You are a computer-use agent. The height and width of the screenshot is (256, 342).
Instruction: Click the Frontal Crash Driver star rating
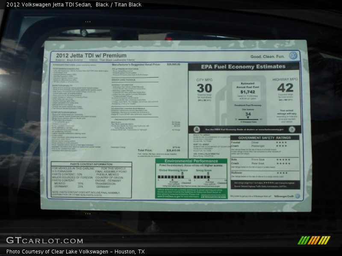tap(281, 143)
